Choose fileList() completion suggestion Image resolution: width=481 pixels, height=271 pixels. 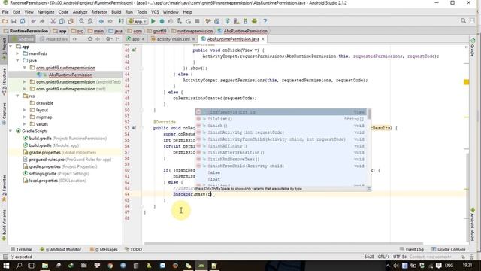[281, 119]
